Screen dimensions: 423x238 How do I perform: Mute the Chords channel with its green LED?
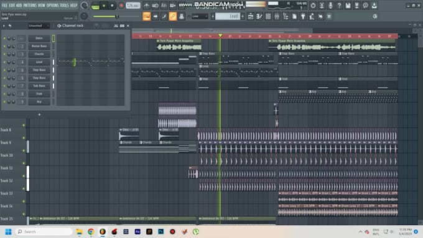click(x=4, y=54)
